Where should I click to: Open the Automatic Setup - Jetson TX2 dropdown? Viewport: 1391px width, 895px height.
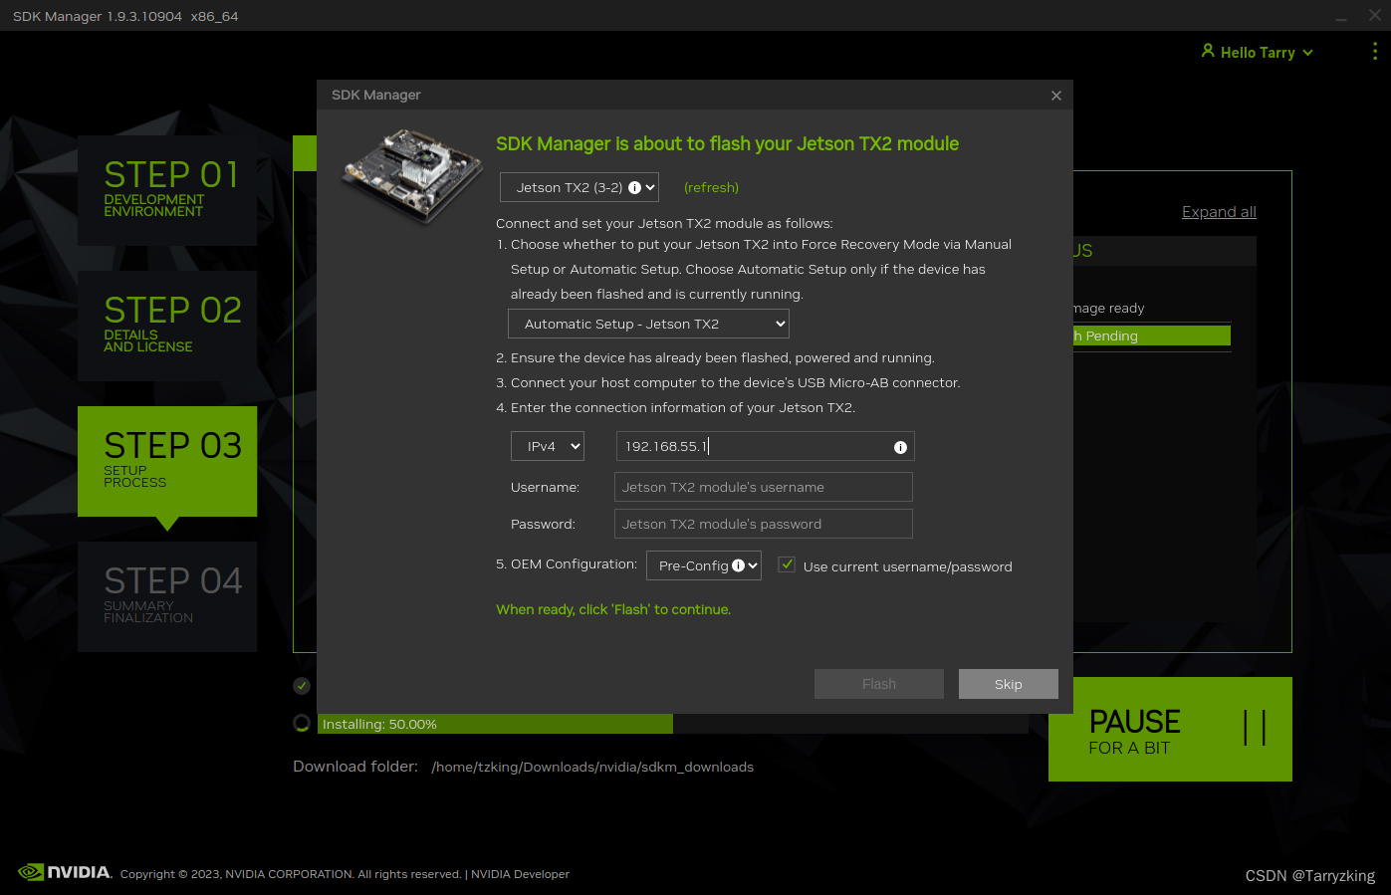pyautogui.click(x=648, y=324)
